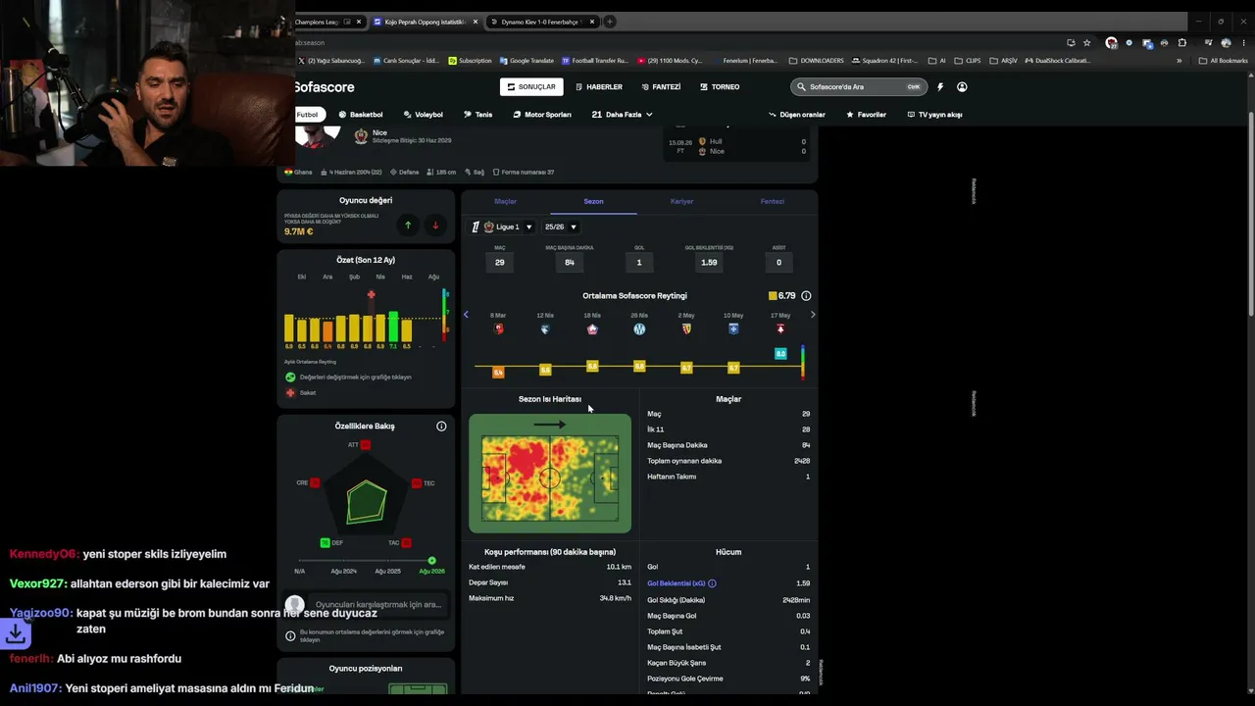Close the Kojo Peprah Oppong browser tab

[477, 22]
